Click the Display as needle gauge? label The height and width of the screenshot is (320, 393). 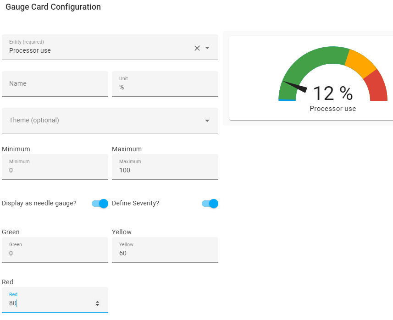(39, 203)
